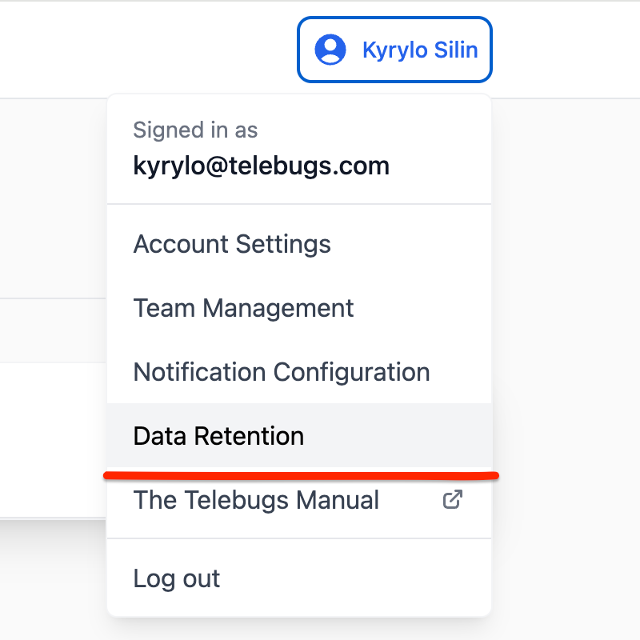Choose the highlighted Data Retention item

point(218,436)
